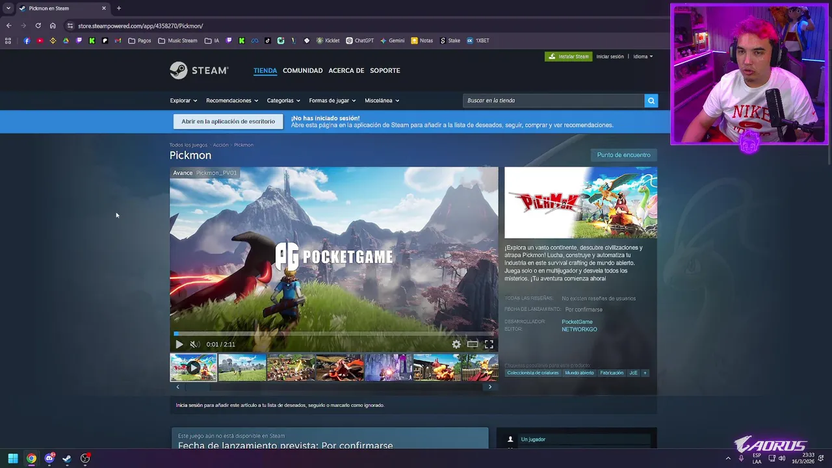
Task: Open the Punto de encuentro hub
Action: click(x=623, y=155)
